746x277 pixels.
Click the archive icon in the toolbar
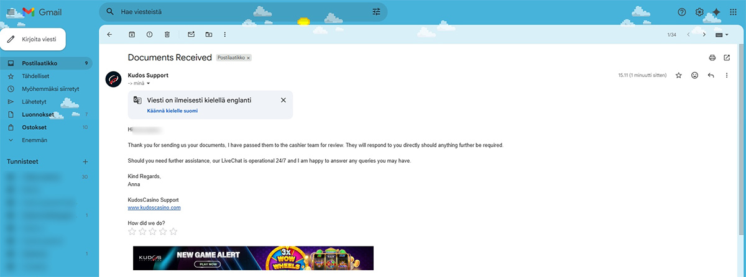coord(131,35)
